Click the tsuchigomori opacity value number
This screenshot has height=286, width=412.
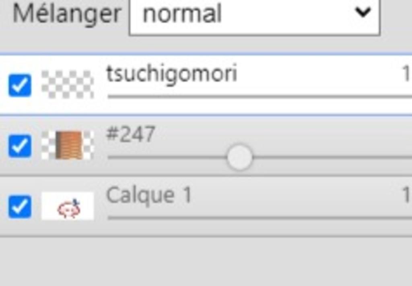(x=407, y=74)
